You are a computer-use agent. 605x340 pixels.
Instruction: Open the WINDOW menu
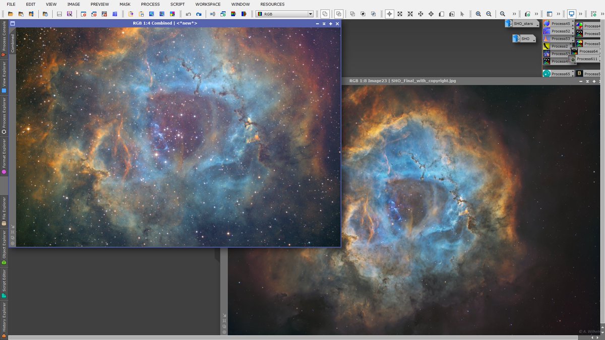(240, 4)
